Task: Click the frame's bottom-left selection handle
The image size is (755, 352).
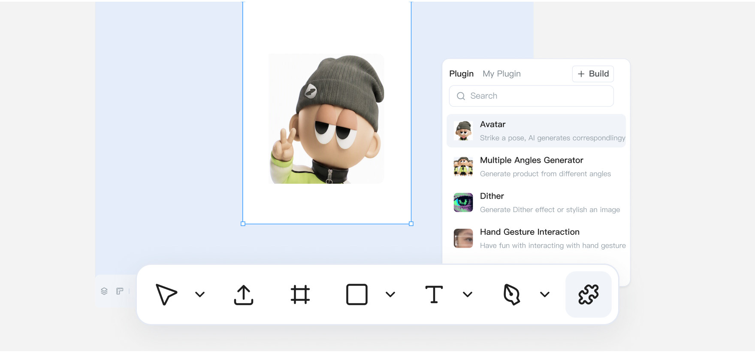Action: [243, 224]
